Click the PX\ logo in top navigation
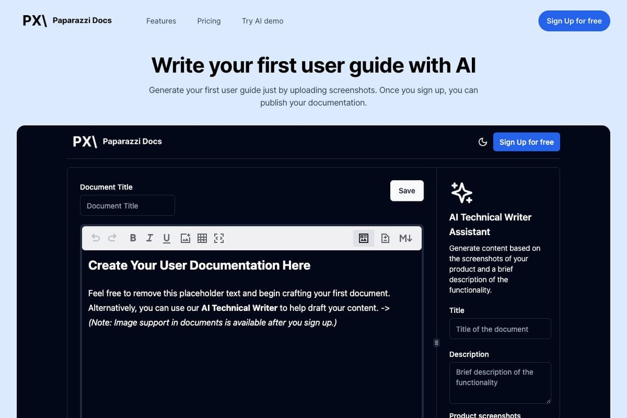The image size is (627, 418). click(35, 20)
